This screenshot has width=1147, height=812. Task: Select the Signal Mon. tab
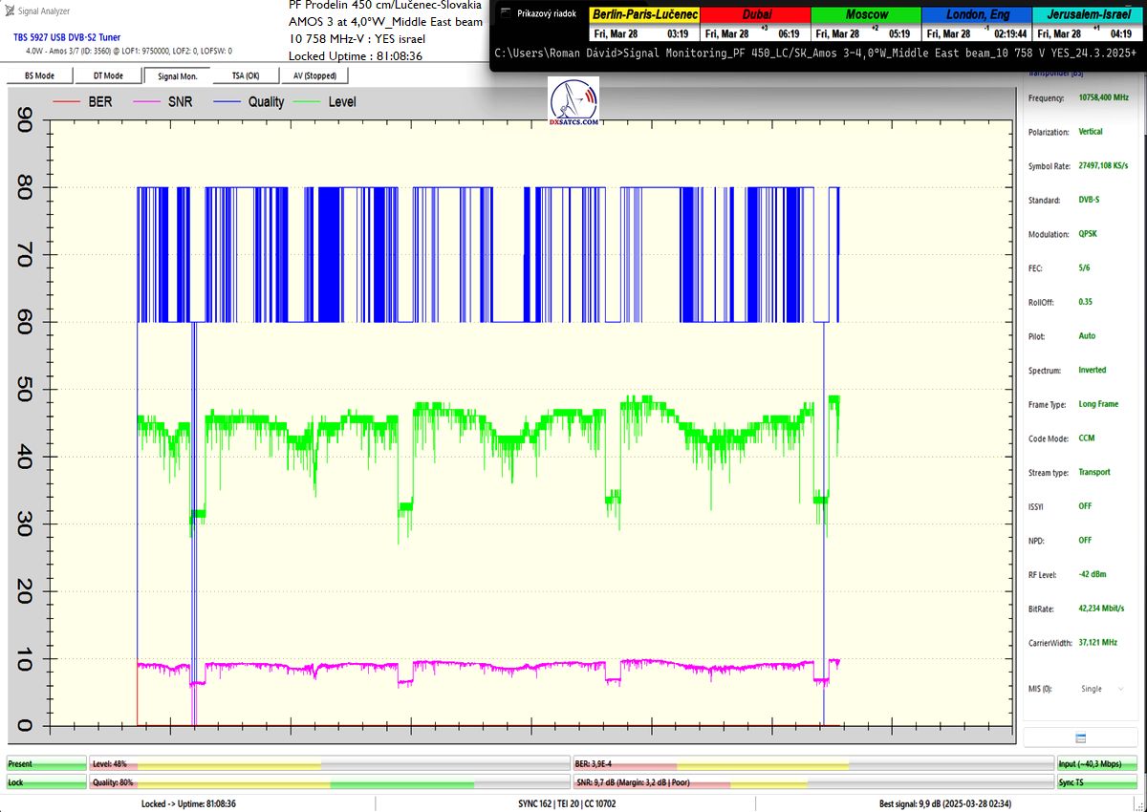coord(177,75)
